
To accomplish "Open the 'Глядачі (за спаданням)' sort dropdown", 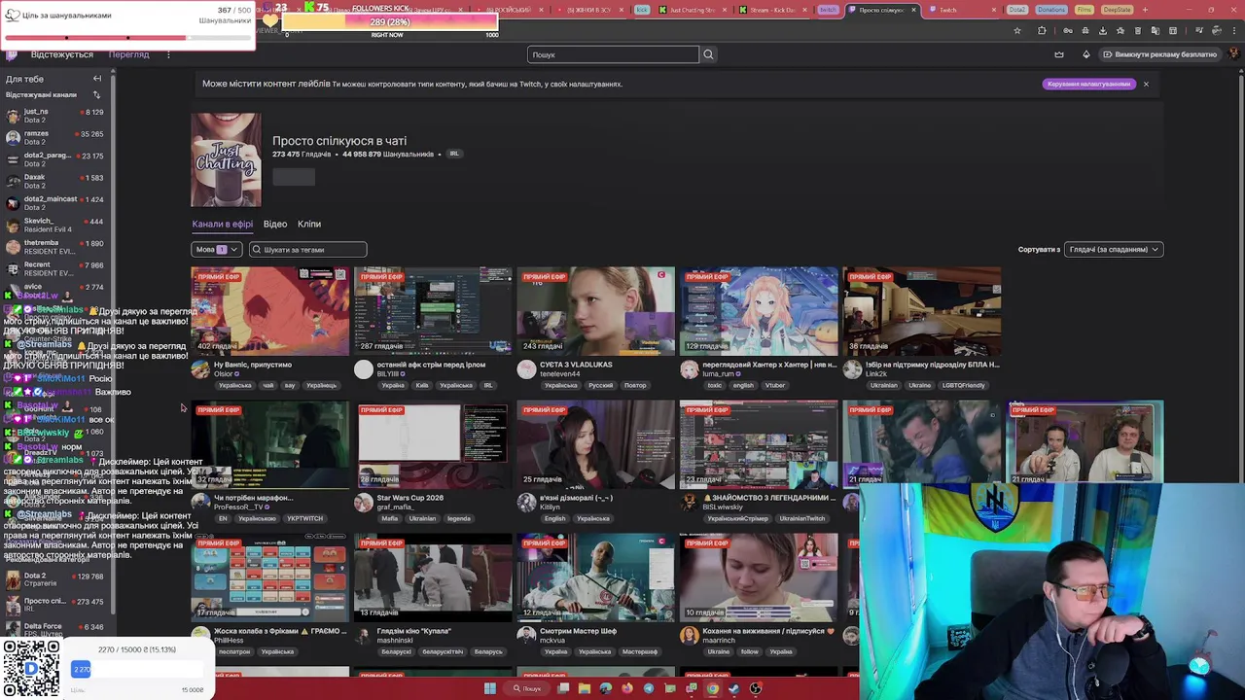I will click(x=1114, y=250).
